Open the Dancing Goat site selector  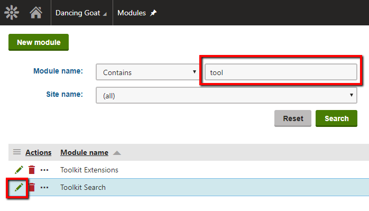[81, 13]
